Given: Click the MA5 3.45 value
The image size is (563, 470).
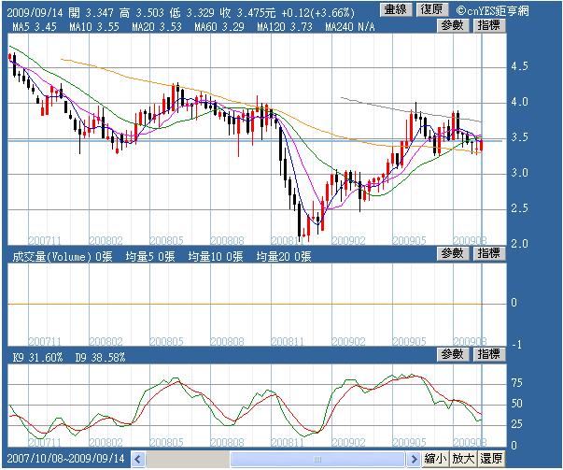Looking at the screenshot, I should coord(35,27).
